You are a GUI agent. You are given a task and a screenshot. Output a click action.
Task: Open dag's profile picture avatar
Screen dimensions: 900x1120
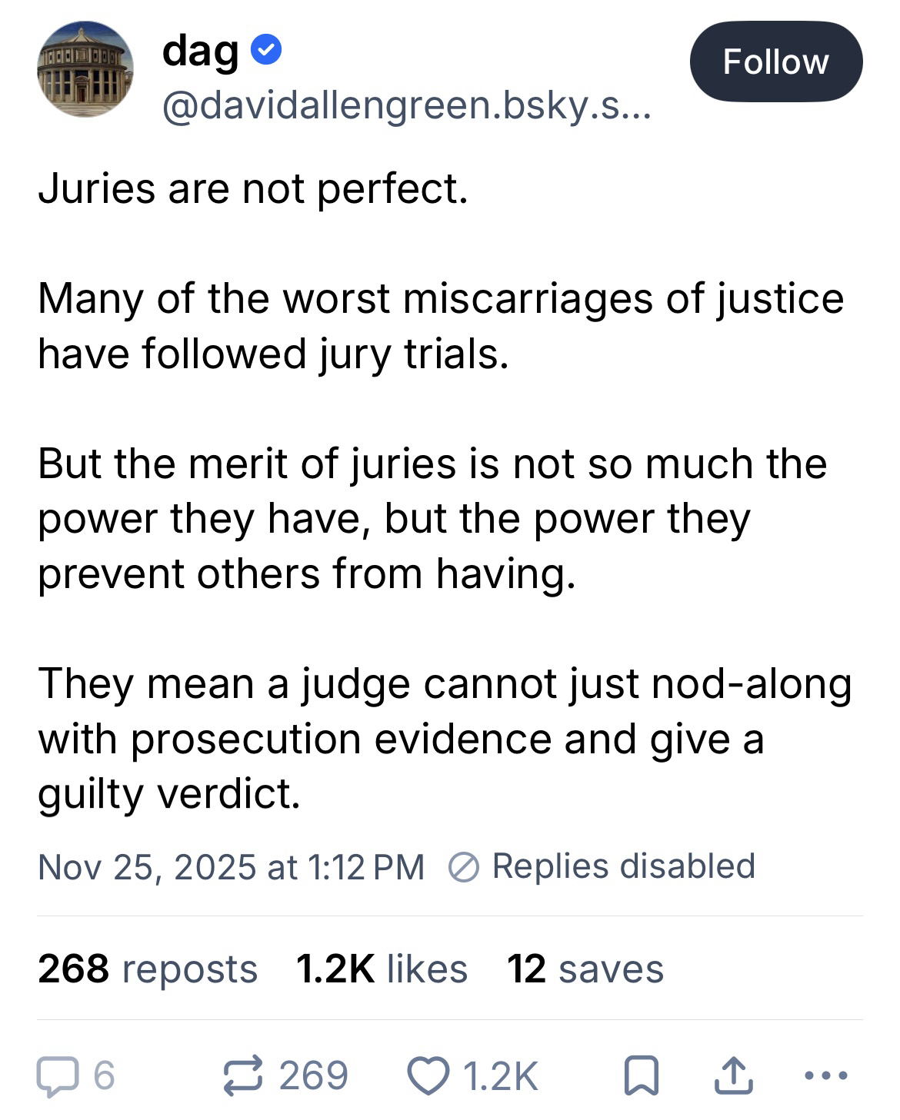(85, 69)
